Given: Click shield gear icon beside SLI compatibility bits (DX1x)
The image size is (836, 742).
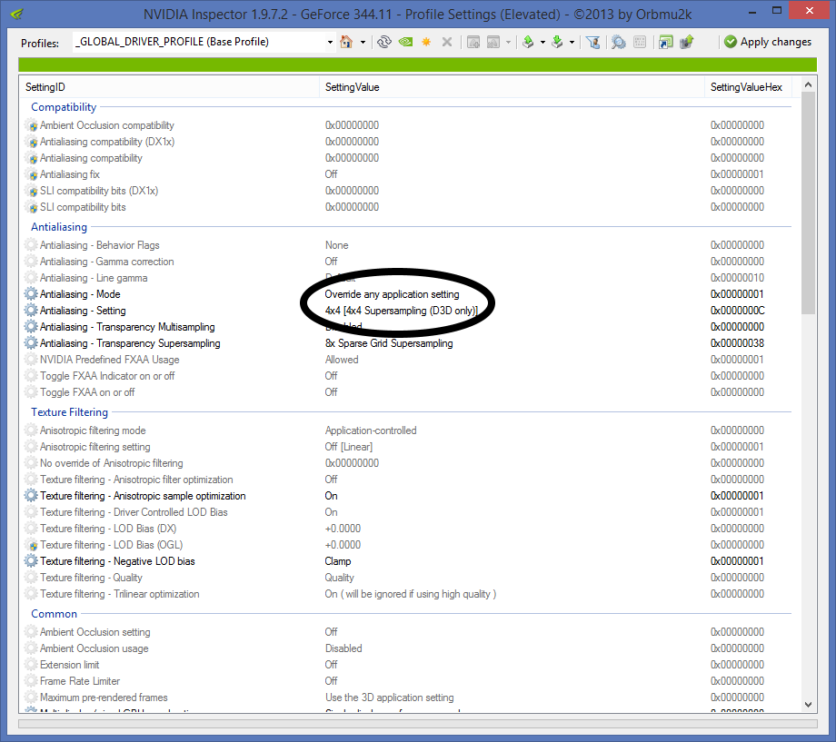Looking at the screenshot, I should (x=31, y=191).
